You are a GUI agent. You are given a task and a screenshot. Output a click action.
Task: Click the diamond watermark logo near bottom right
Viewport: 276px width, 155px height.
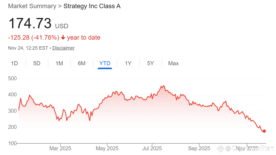coord(220,148)
